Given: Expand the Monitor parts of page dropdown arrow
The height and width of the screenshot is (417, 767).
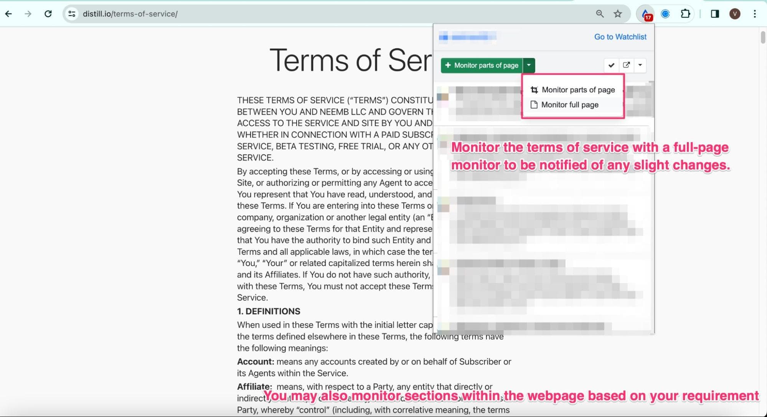Looking at the screenshot, I should [x=529, y=65].
